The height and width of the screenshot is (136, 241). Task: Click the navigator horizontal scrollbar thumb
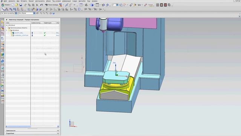click(19, 127)
